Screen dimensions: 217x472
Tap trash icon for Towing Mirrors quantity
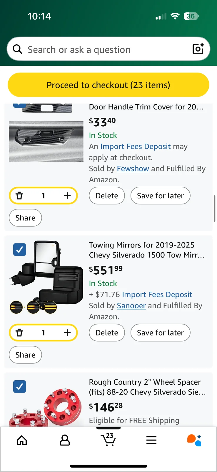19,333
